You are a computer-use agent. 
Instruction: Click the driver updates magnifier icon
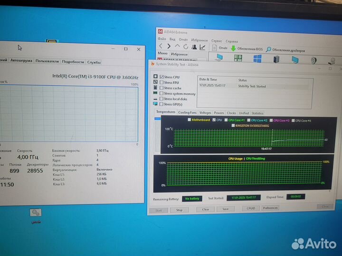(x=268, y=49)
